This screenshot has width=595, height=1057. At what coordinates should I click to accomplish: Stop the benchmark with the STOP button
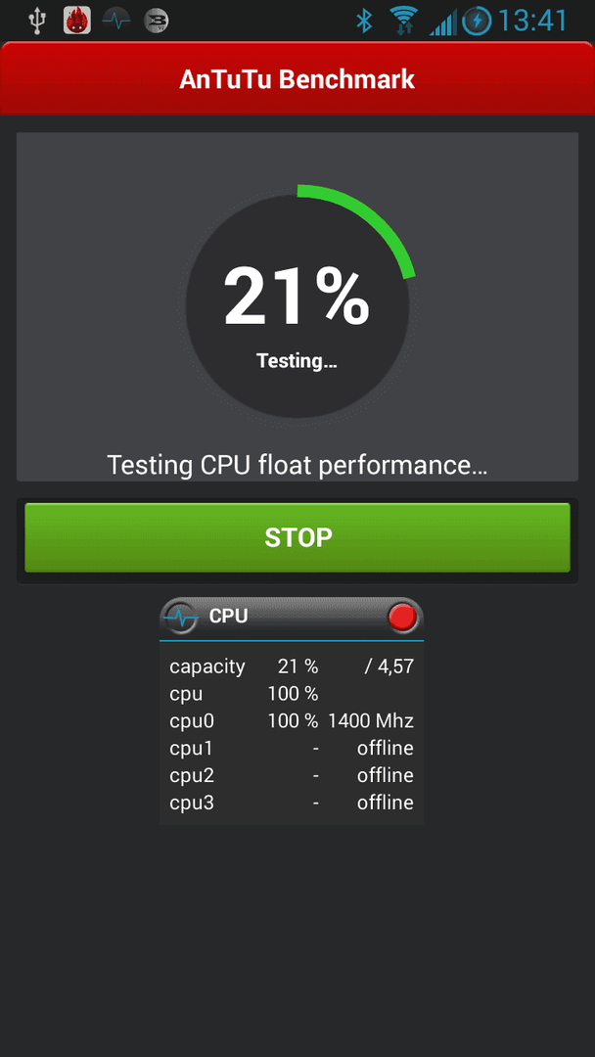tap(297, 537)
